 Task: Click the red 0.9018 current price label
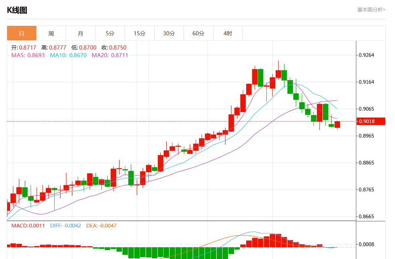pos(371,121)
